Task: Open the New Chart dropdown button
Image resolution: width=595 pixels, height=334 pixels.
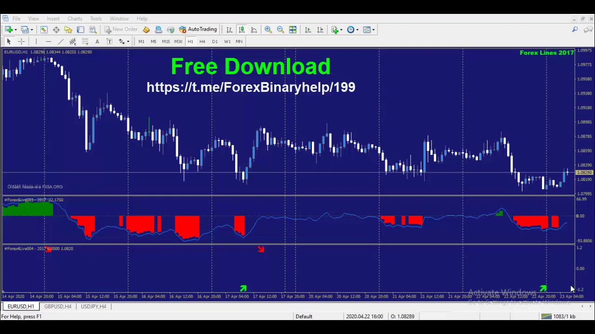Action: pos(11,30)
